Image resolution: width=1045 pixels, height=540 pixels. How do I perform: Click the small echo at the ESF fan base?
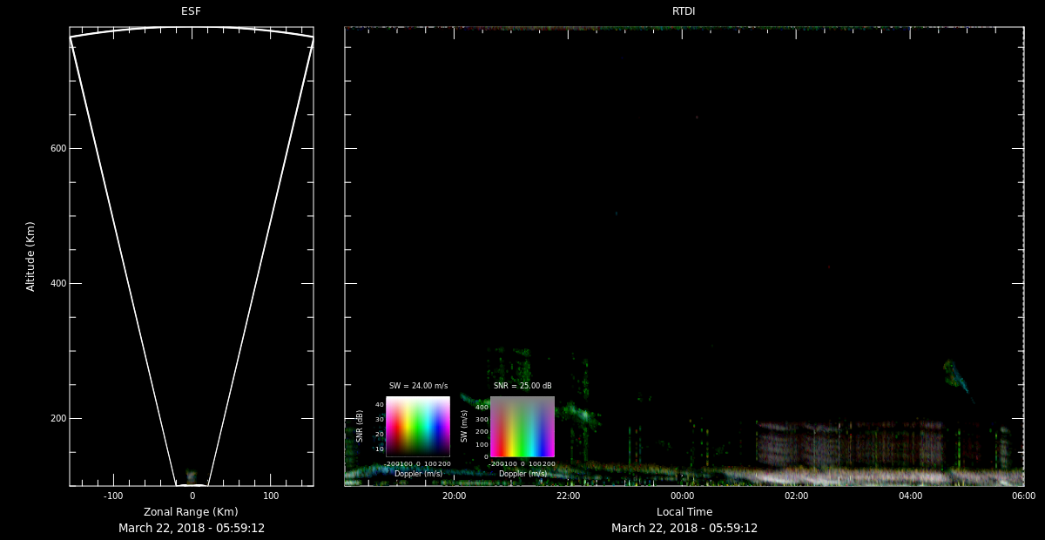191,477
